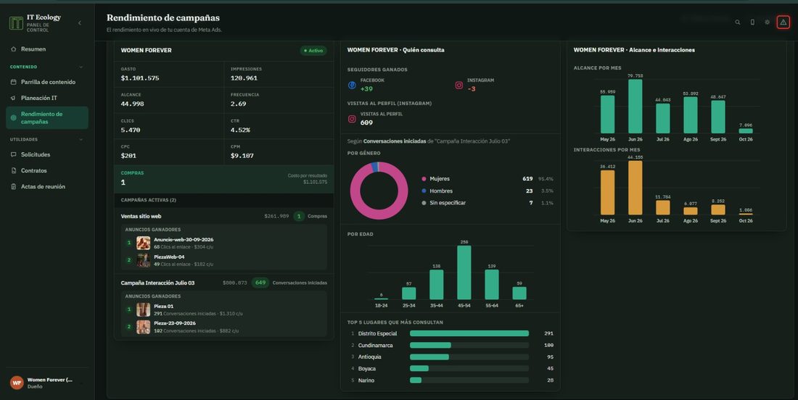Click the Nariño location bar
Screen dimensions: 798x400
point(416,380)
